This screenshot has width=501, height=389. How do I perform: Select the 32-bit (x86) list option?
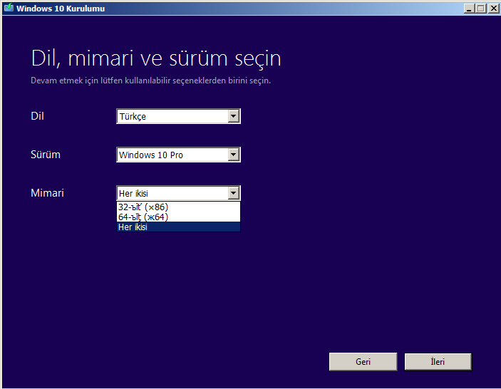(x=178, y=207)
